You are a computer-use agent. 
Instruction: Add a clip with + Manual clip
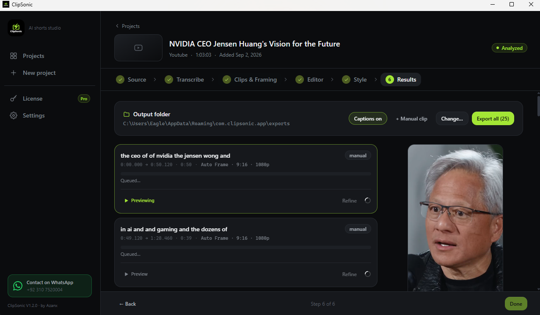coord(411,119)
